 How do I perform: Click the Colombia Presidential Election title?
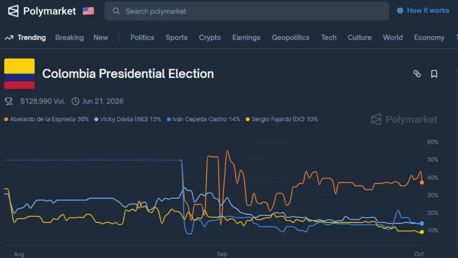(x=128, y=74)
